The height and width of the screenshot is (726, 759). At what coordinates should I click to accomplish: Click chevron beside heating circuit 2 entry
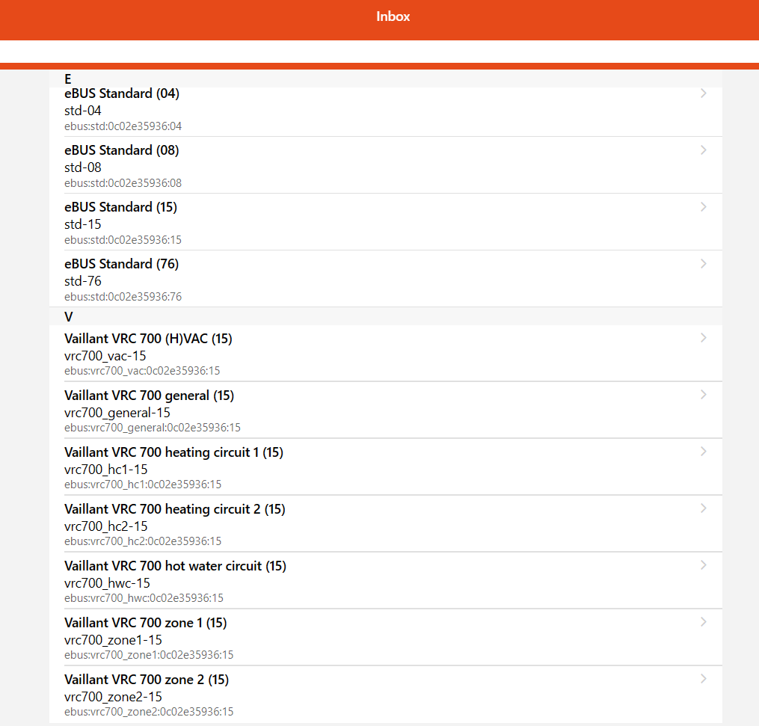tap(703, 508)
